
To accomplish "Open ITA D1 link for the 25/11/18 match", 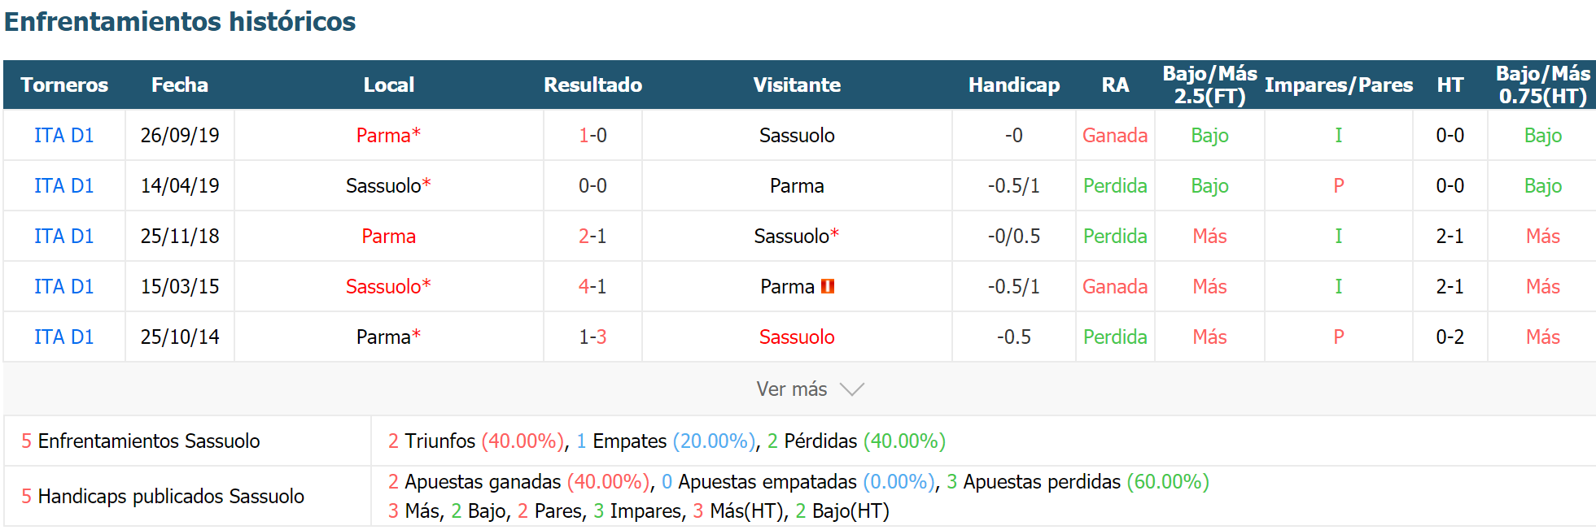I will click(x=63, y=236).
